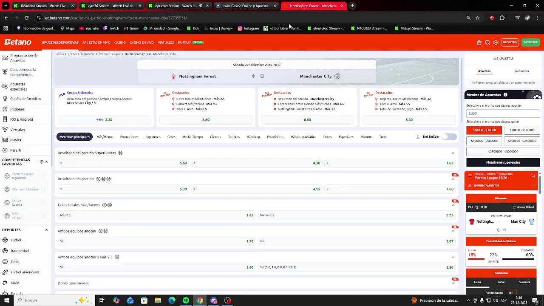Click the Básquetbol ball icon
The image size is (544, 306).
click(x=5, y=251)
